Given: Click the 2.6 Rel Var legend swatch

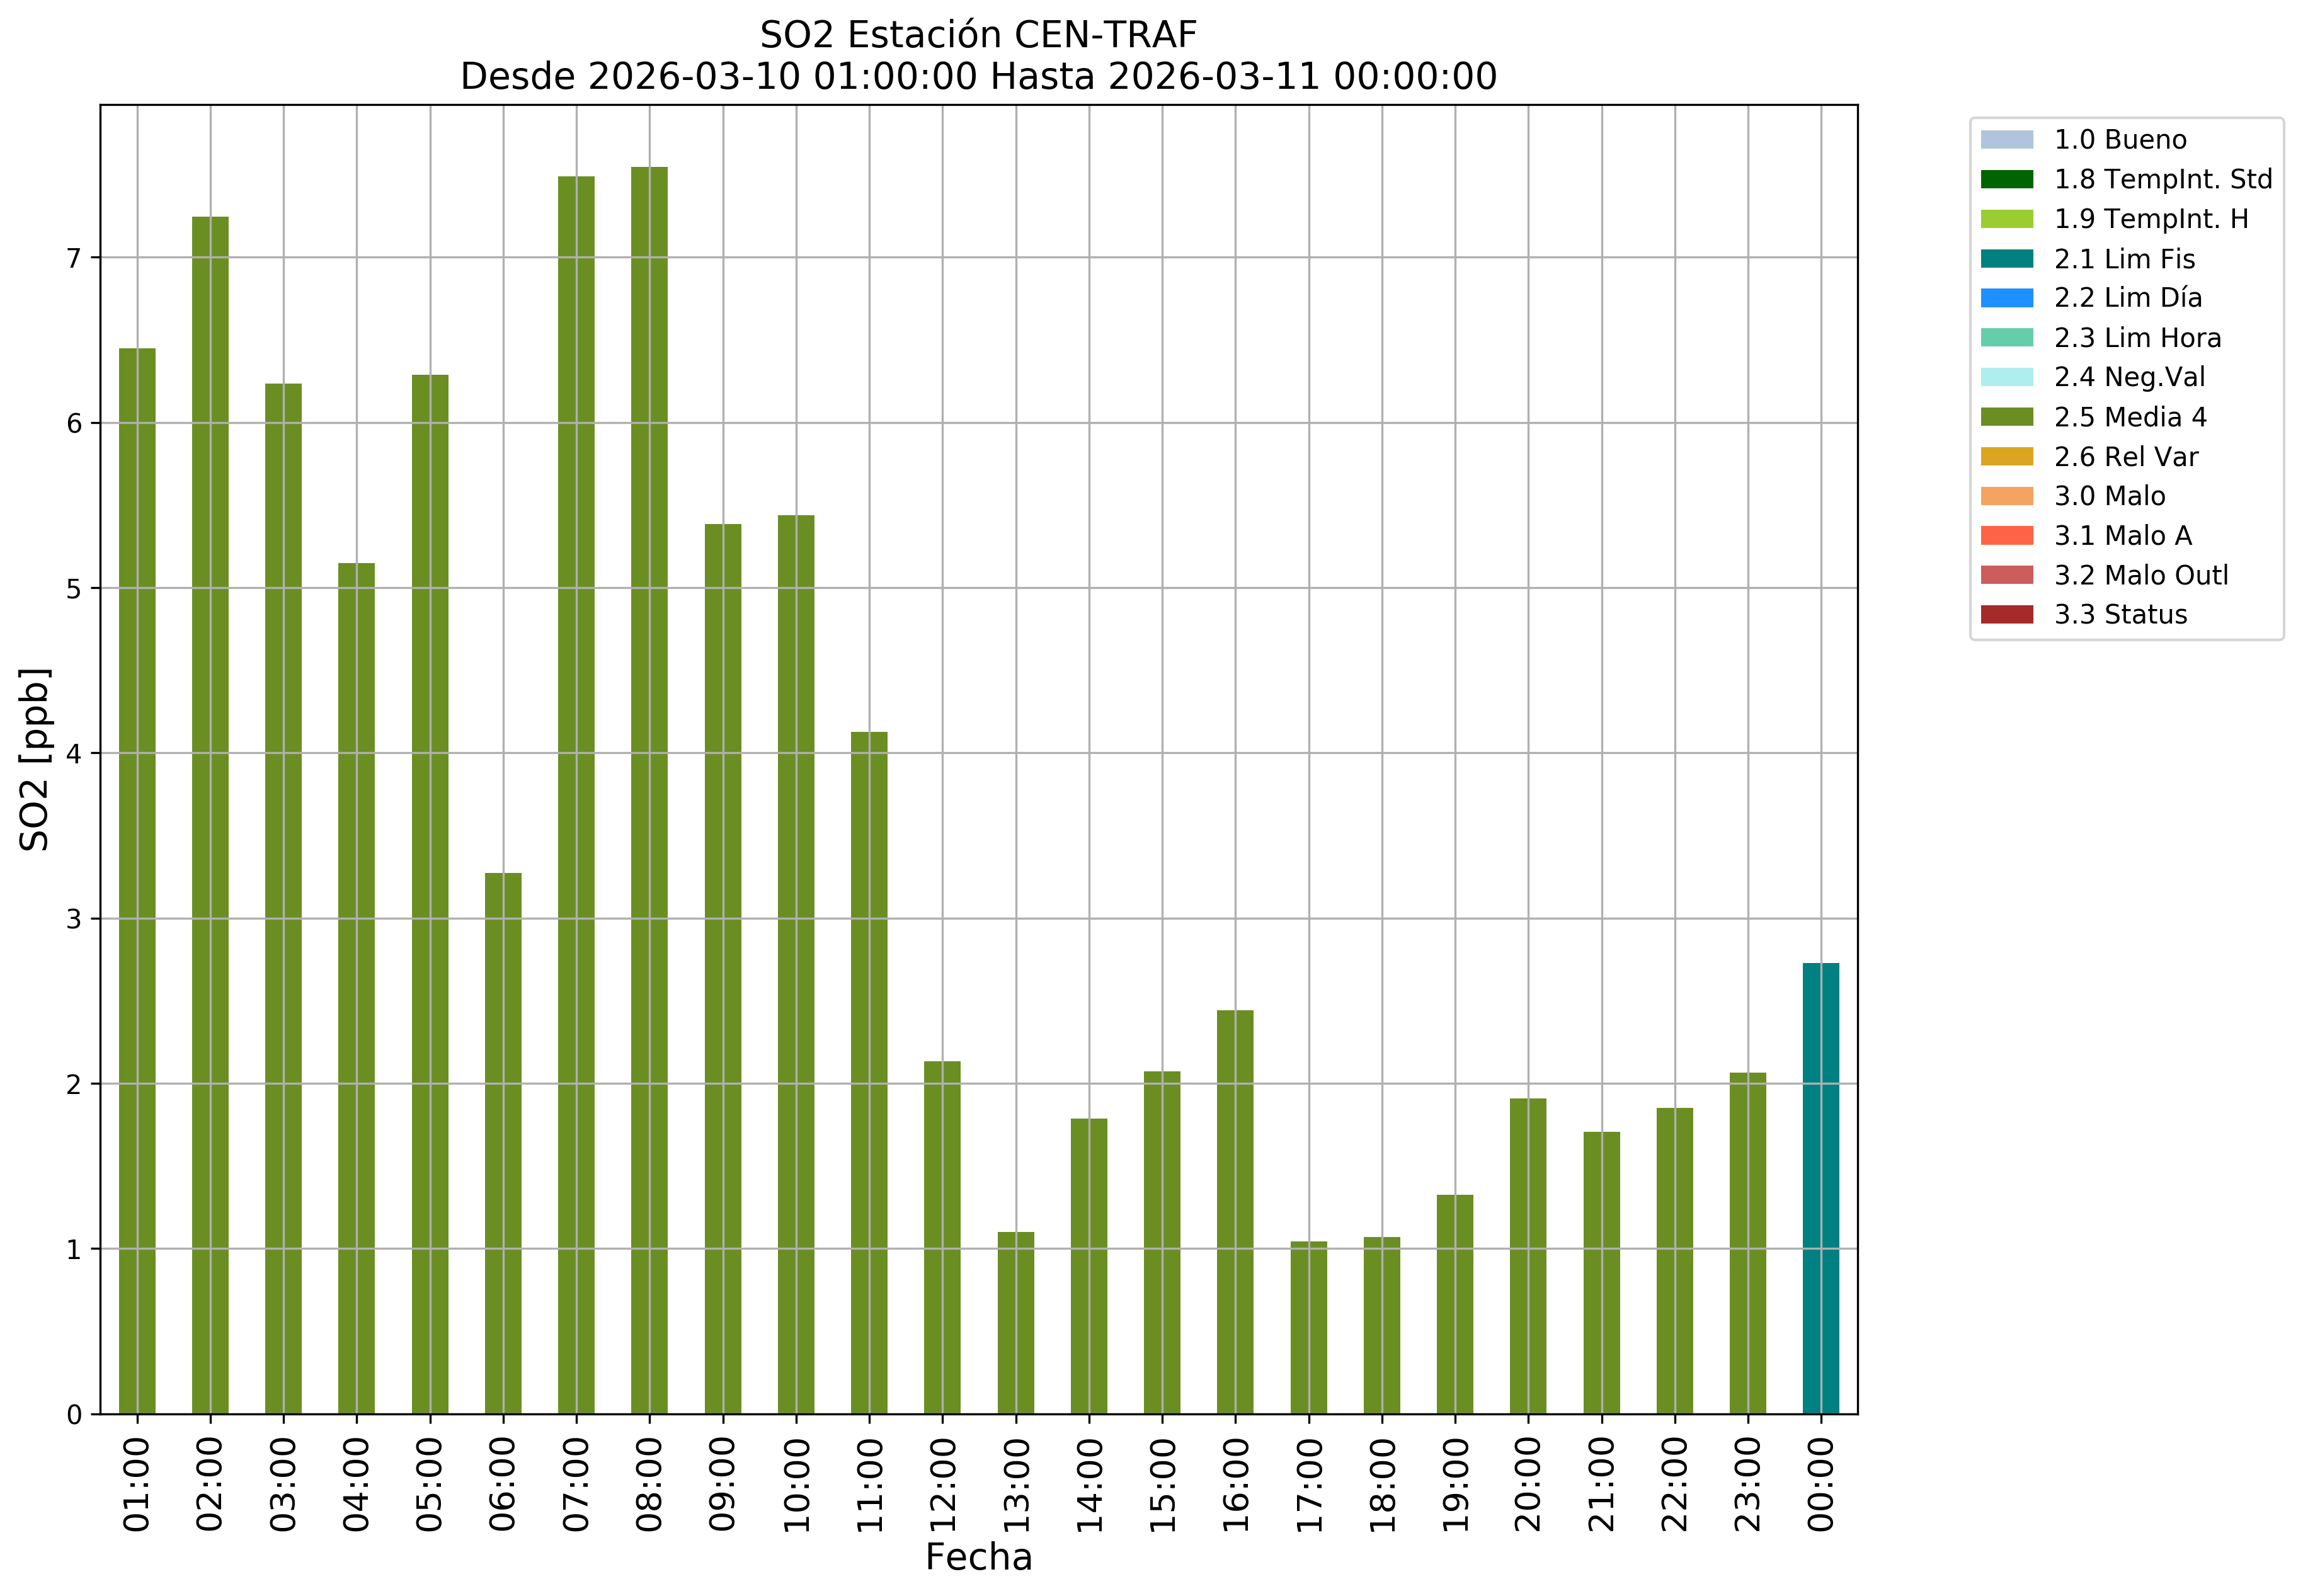Looking at the screenshot, I should pyautogui.click(x=2006, y=457).
